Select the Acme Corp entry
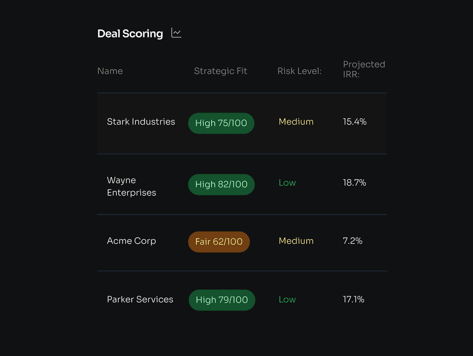 click(132, 241)
